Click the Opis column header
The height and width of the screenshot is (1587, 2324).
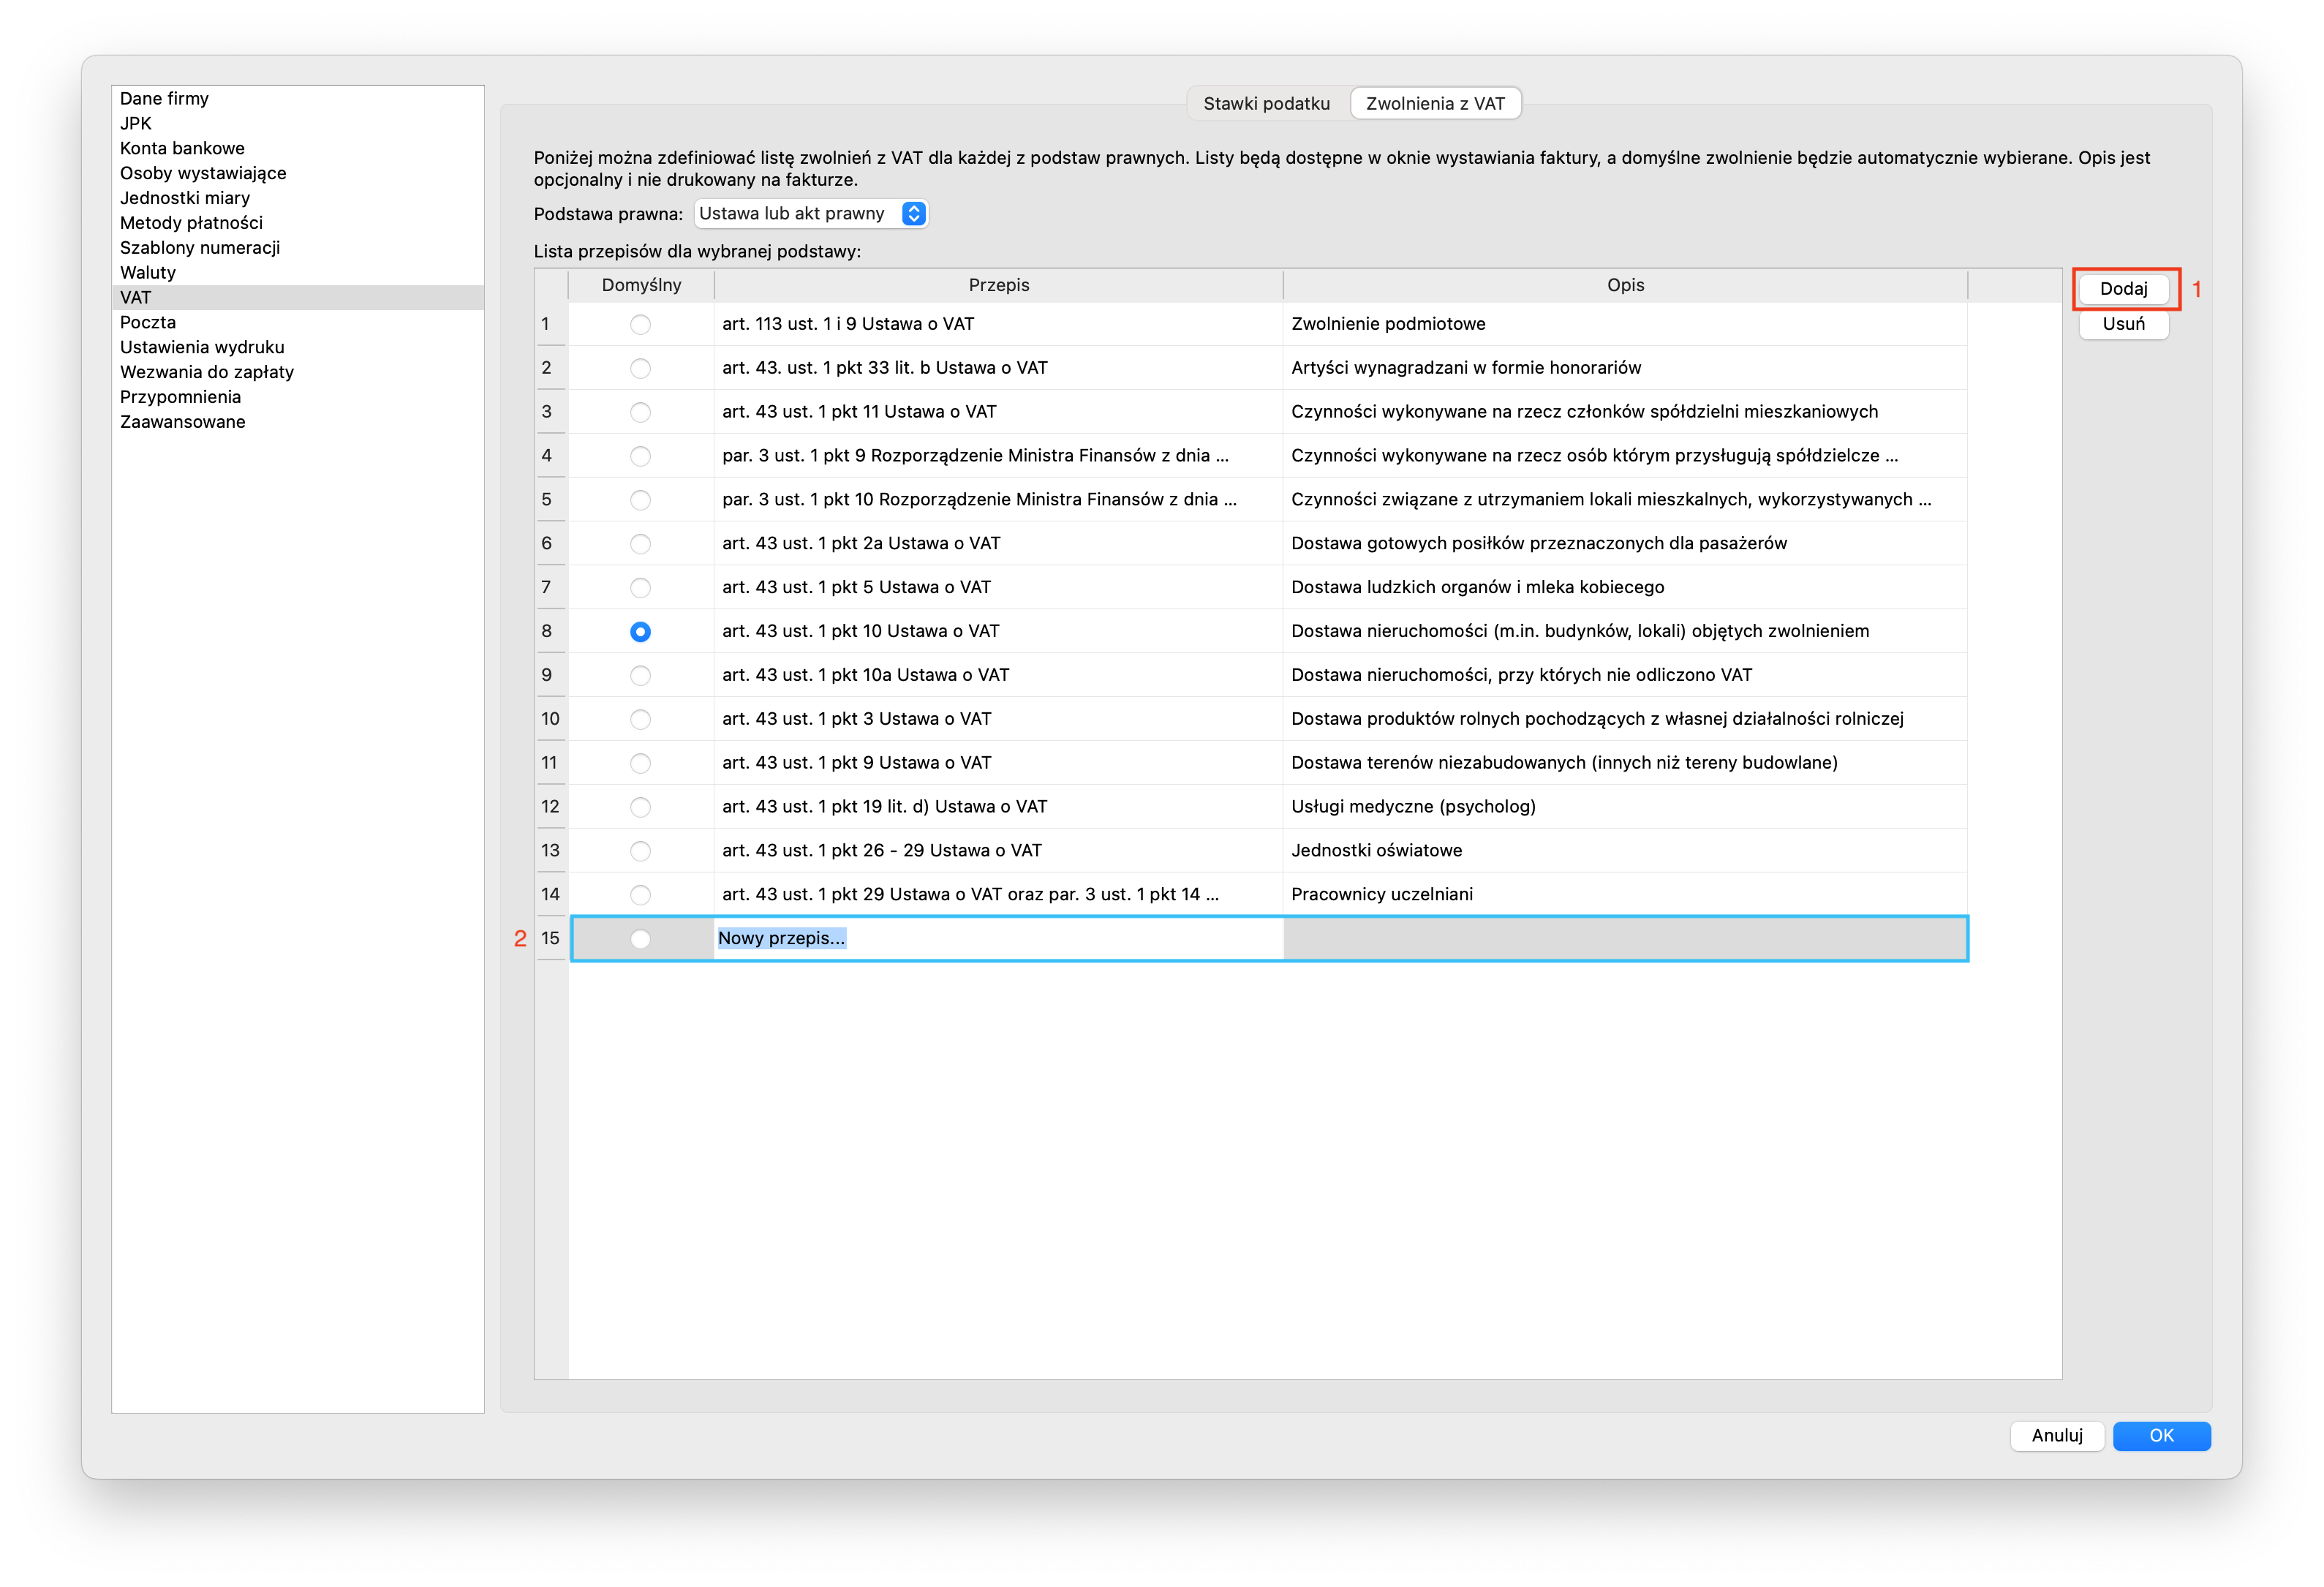(x=1625, y=285)
